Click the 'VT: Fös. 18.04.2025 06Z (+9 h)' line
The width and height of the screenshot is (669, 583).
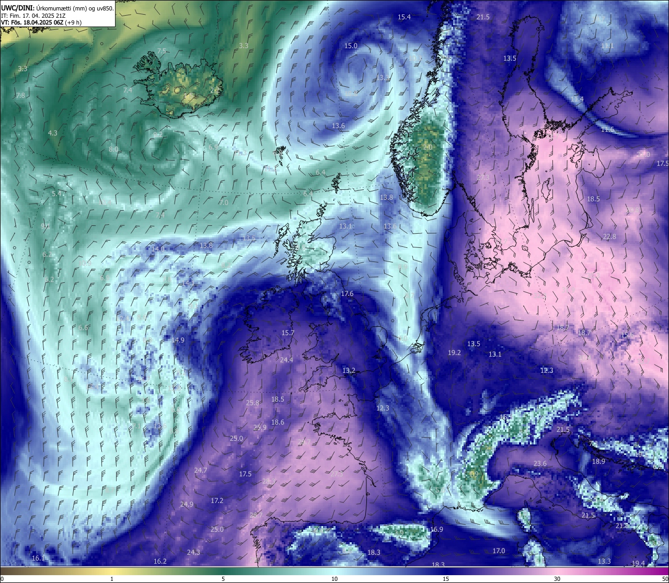pyautogui.click(x=41, y=22)
